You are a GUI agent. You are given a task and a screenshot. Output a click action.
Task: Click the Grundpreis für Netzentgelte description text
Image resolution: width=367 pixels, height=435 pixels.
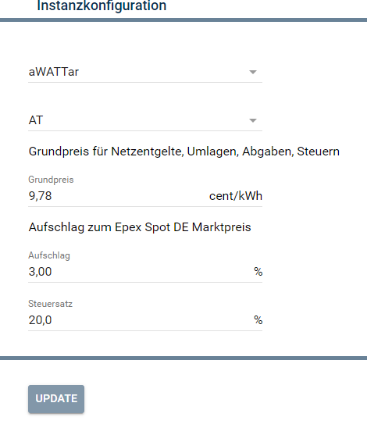(x=184, y=152)
